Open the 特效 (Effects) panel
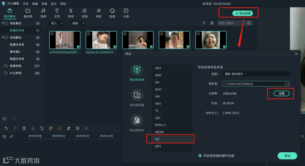 click(x=98, y=13)
